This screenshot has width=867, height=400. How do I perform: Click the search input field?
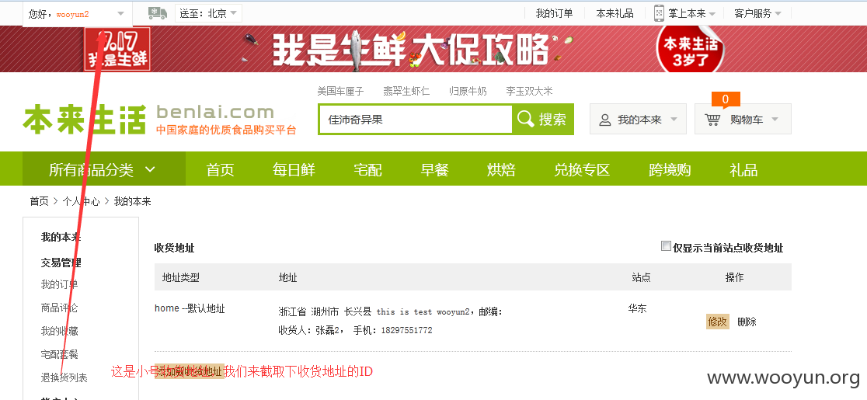point(416,120)
